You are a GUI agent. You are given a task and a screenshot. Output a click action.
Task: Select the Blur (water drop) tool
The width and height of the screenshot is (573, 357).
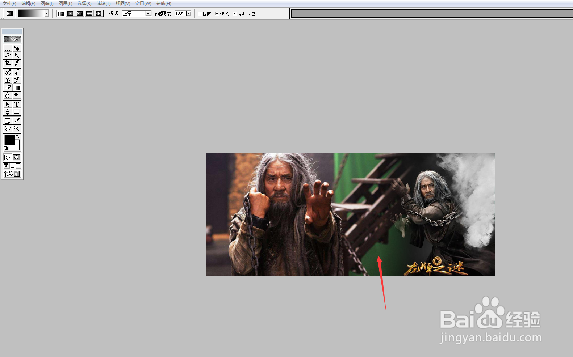pos(8,95)
